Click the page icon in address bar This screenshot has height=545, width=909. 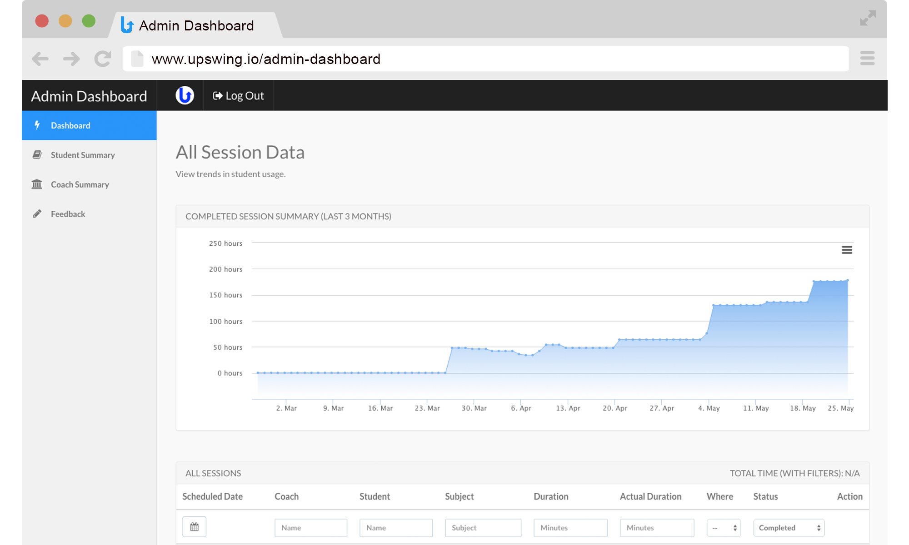[x=137, y=59]
